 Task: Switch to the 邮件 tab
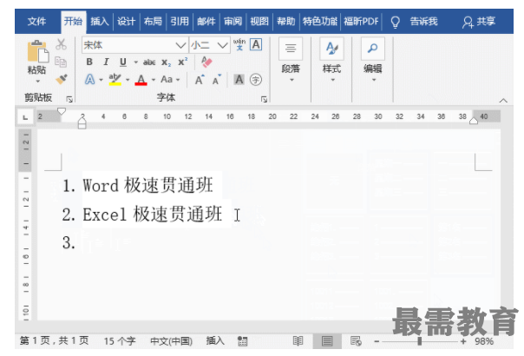point(206,22)
